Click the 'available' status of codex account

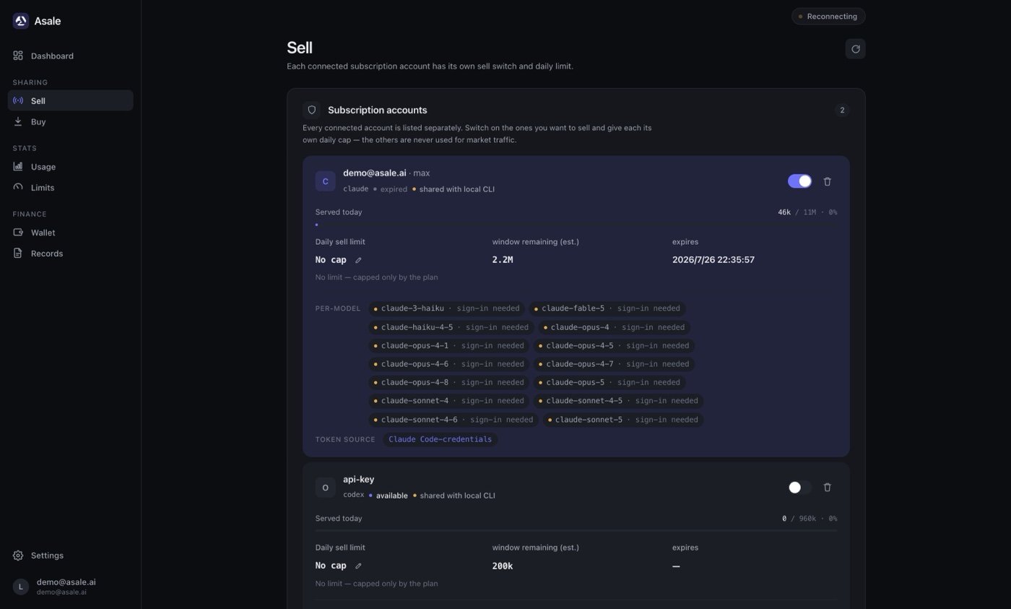coord(391,496)
